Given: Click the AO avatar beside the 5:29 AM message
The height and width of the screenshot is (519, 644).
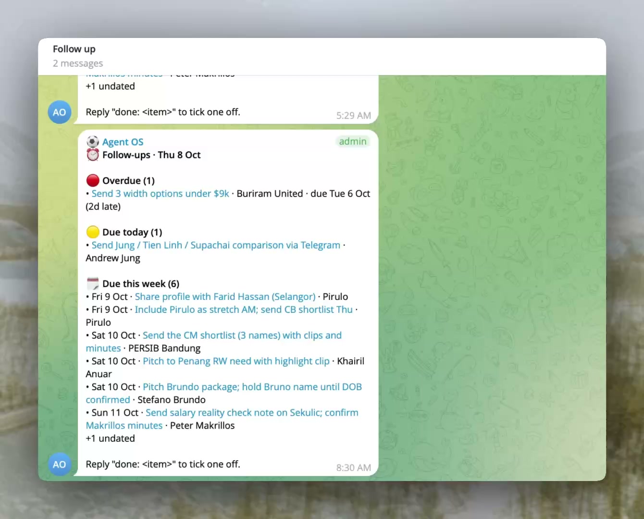Looking at the screenshot, I should coord(60,112).
